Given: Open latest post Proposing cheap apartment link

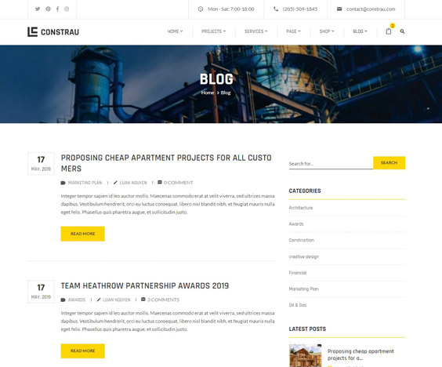Looking at the screenshot, I should click(360, 354).
